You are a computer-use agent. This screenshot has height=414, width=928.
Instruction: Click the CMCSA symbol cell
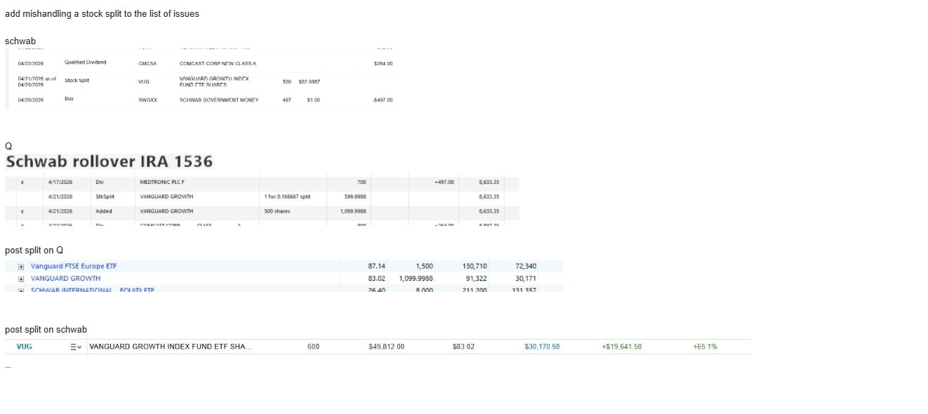pyautogui.click(x=147, y=64)
